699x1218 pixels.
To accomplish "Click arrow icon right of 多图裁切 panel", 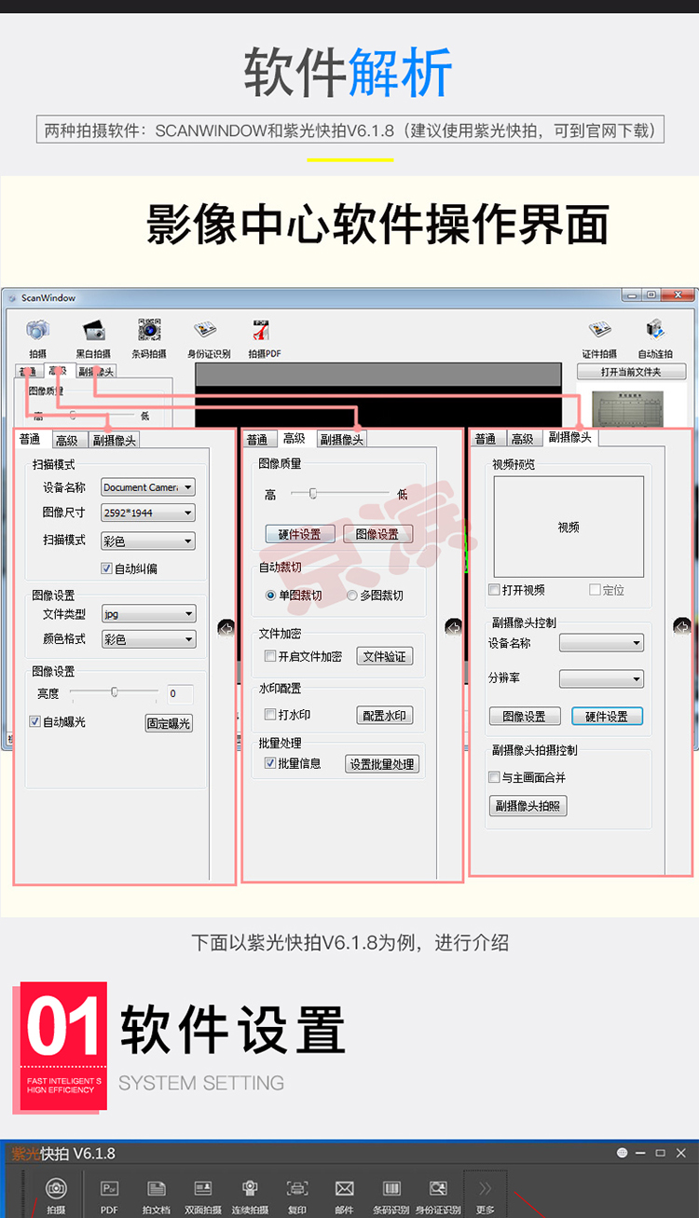I will point(453,627).
